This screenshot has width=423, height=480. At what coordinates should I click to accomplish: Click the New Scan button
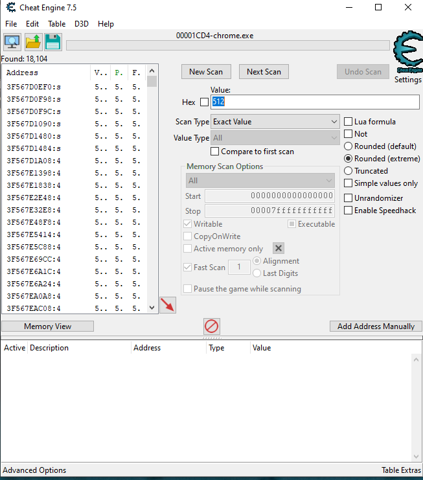(206, 72)
